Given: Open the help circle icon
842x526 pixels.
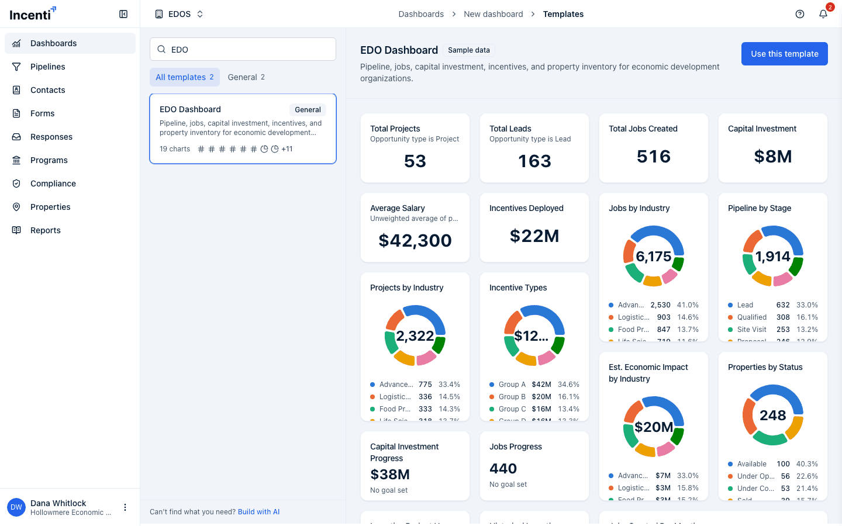Looking at the screenshot, I should [x=800, y=14].
